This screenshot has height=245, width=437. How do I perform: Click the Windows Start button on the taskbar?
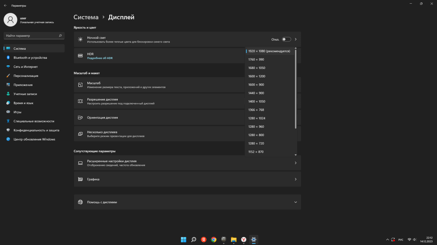pyautogui.click(x=184, y=240)
